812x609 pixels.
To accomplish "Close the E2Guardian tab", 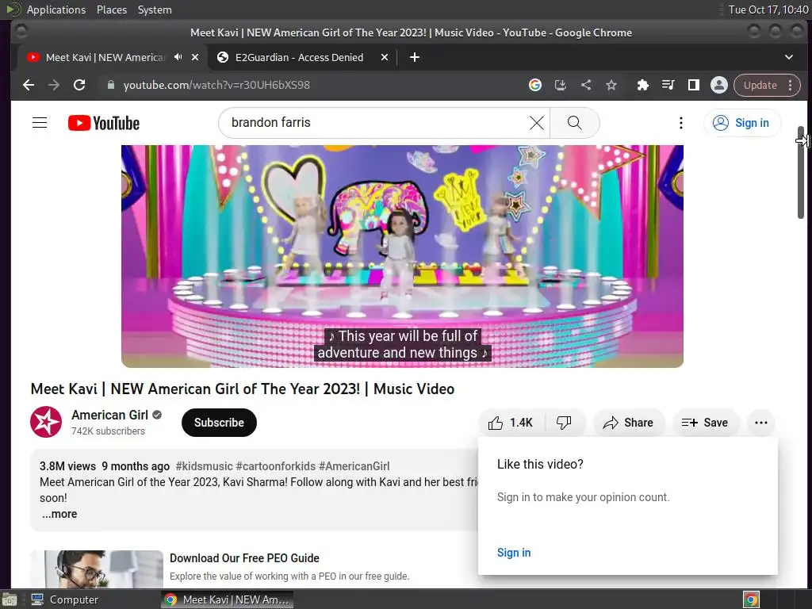I will [385, 57].
